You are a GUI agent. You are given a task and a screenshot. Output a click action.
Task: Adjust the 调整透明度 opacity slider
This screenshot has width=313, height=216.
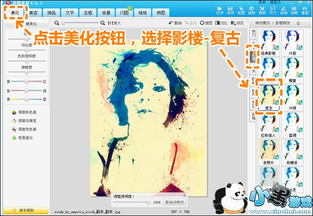pyautogui.click(x=132, y=202)
